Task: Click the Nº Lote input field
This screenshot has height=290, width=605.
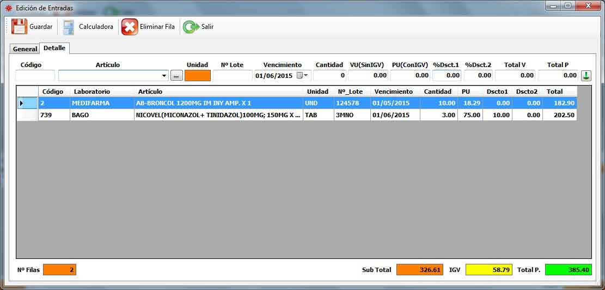Action: pyautogui.click(x=232, y=76)
